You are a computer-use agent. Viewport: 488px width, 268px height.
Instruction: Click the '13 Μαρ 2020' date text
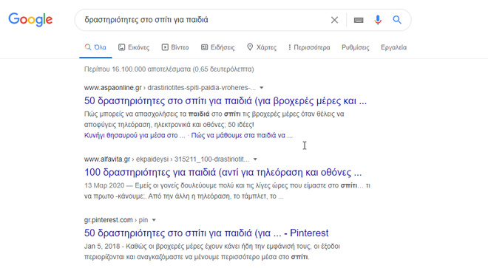(104, 185)
